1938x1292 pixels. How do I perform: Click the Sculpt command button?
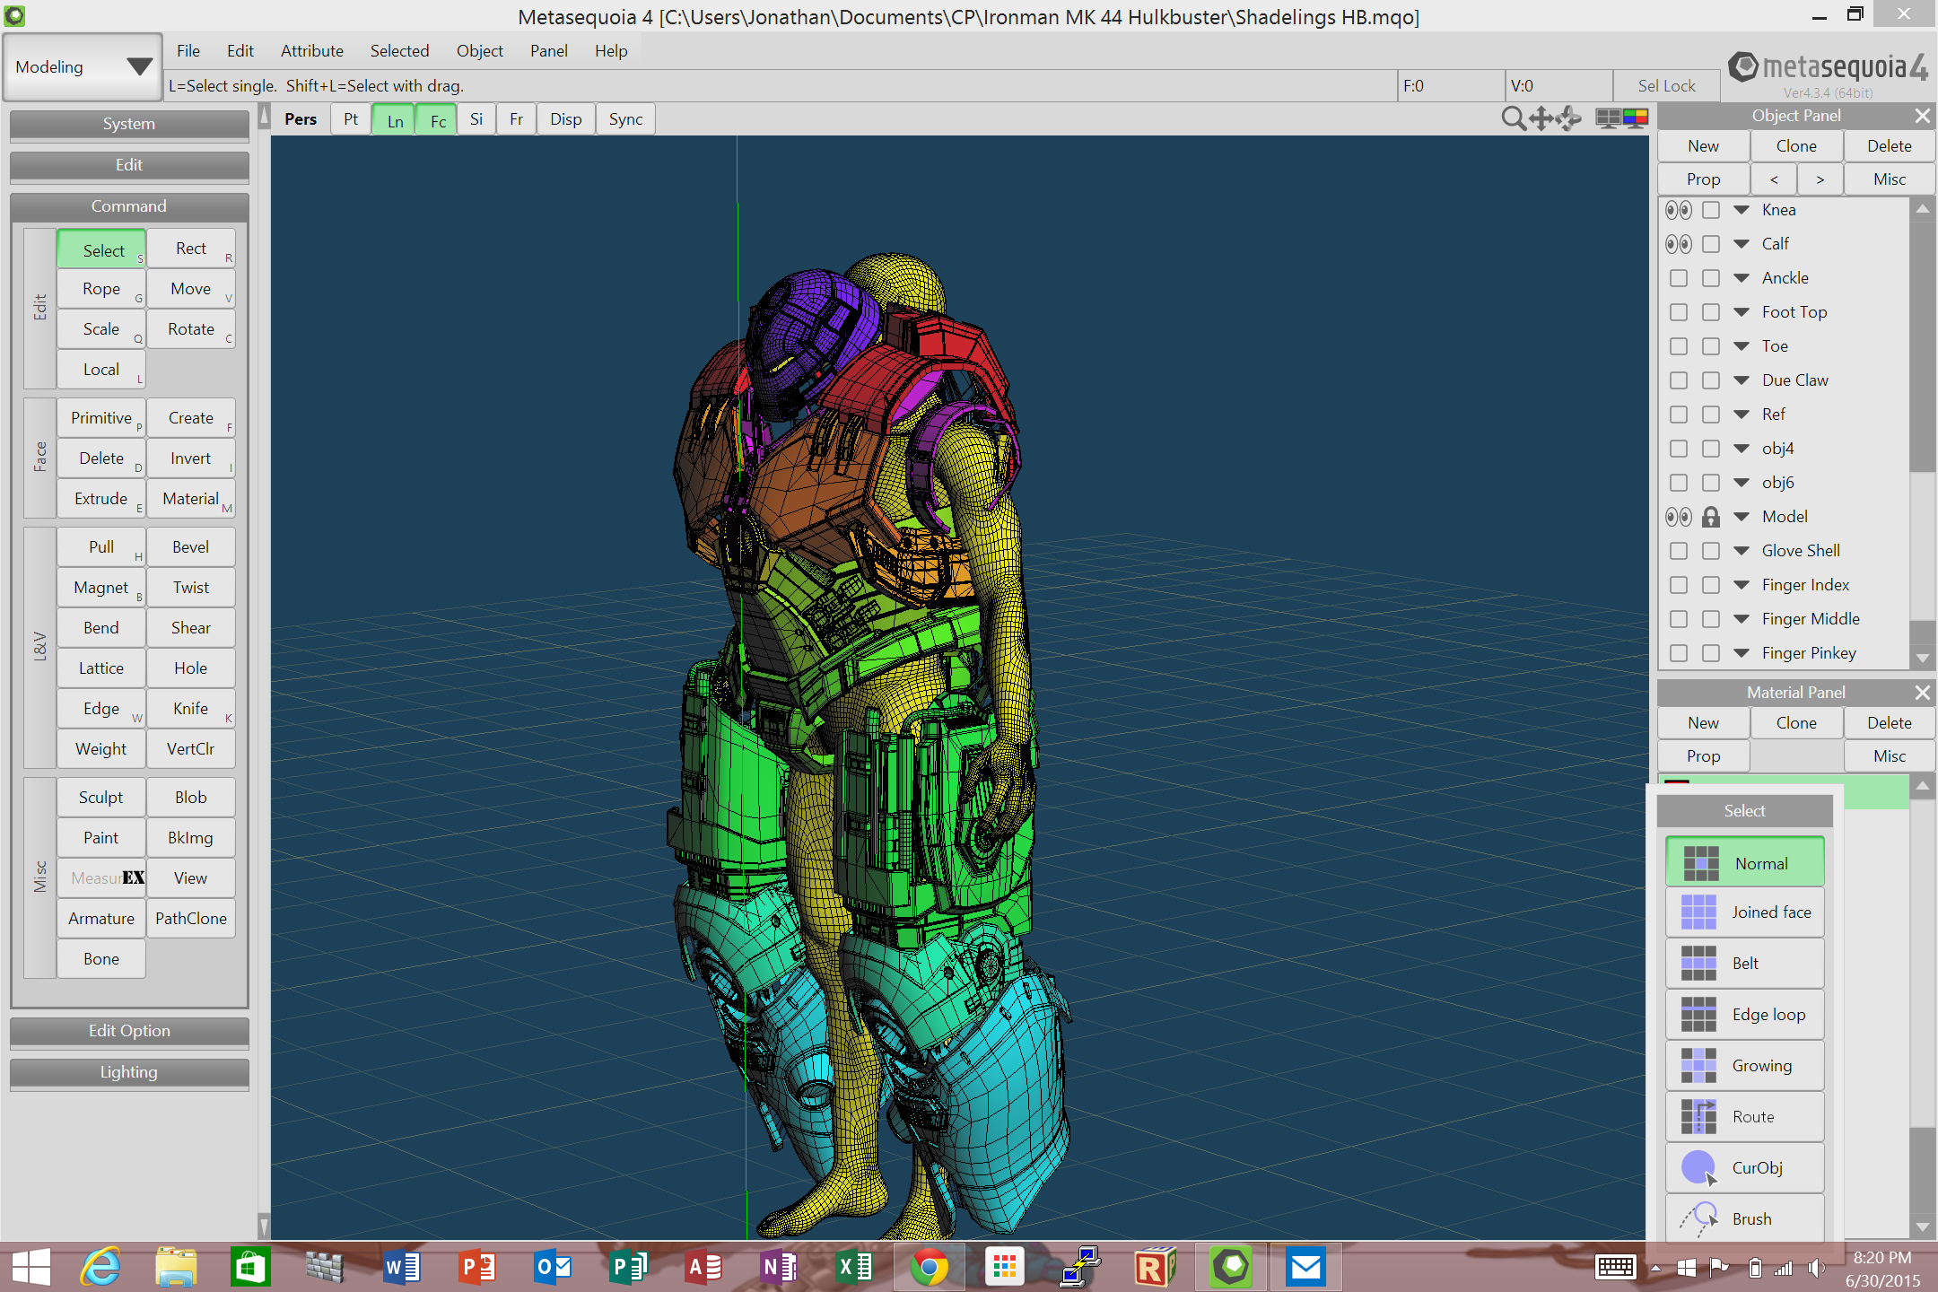coord(101,798)
